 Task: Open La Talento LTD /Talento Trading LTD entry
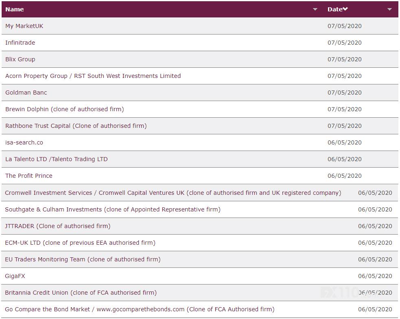pos(57,159)
